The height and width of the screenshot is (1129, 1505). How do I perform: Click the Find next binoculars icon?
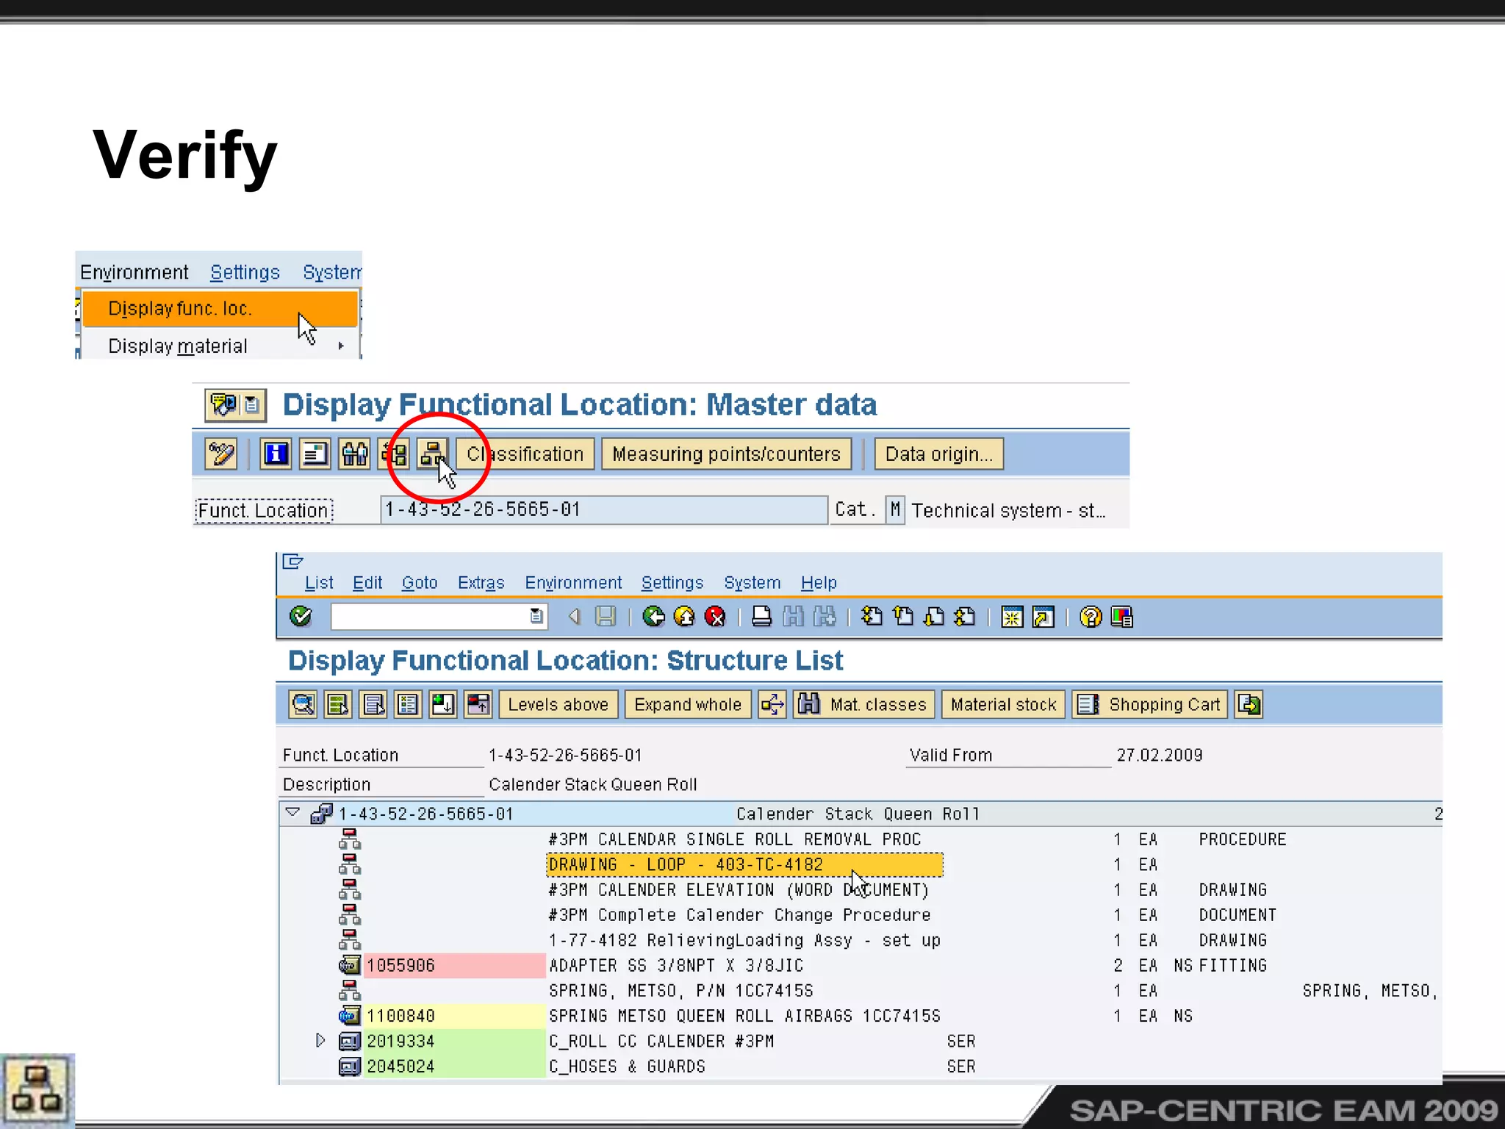(x=825, y=616)
